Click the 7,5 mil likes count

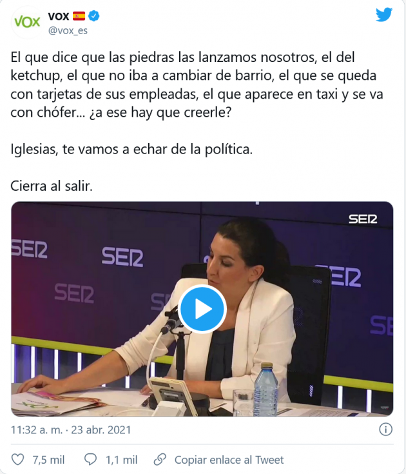coord(48,460)
